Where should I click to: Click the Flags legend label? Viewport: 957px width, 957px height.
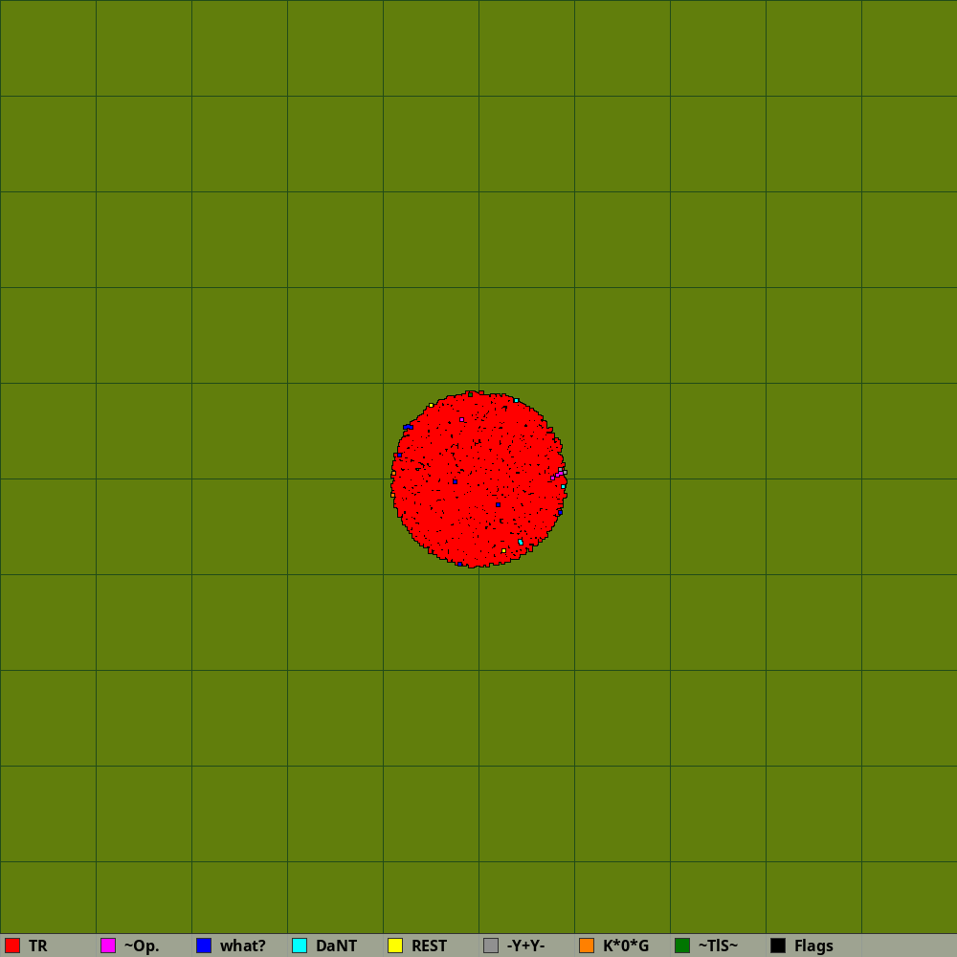coord(813,946)
